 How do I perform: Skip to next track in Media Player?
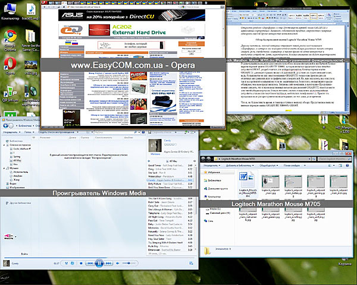(x=109, y=263)
